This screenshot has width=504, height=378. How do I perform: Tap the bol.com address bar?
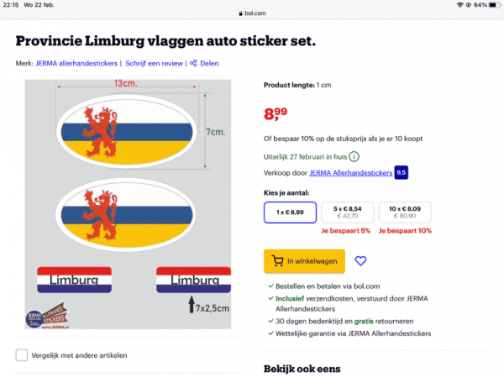(x=252, y=14)
